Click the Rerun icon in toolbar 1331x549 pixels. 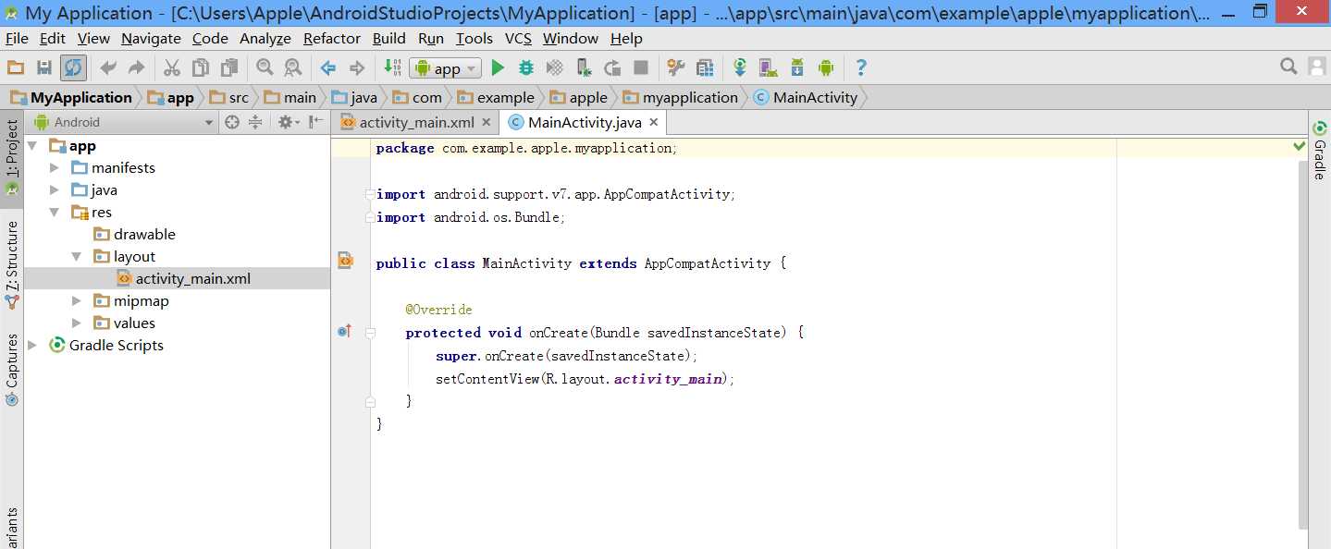click(x=612, y=67)
